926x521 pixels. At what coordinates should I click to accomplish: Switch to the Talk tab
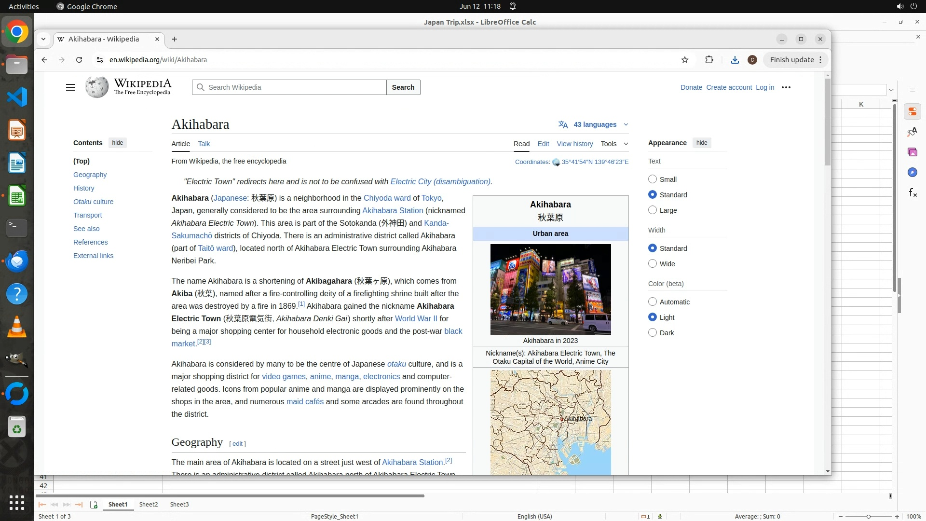click(x=204, y=144)
